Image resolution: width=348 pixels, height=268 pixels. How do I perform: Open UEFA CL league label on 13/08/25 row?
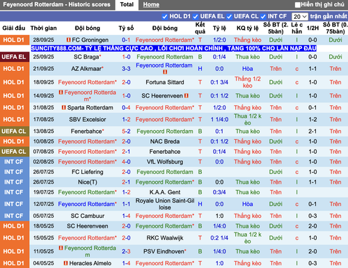pos(15,132)
